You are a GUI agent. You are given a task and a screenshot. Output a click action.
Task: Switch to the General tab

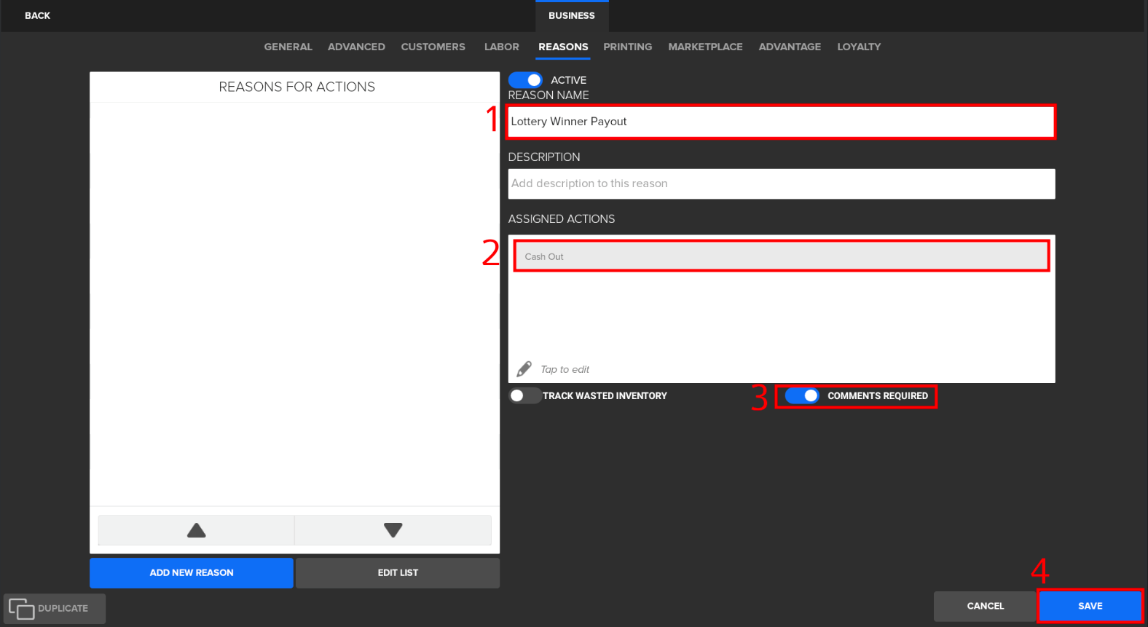click(x=288, y=47)
